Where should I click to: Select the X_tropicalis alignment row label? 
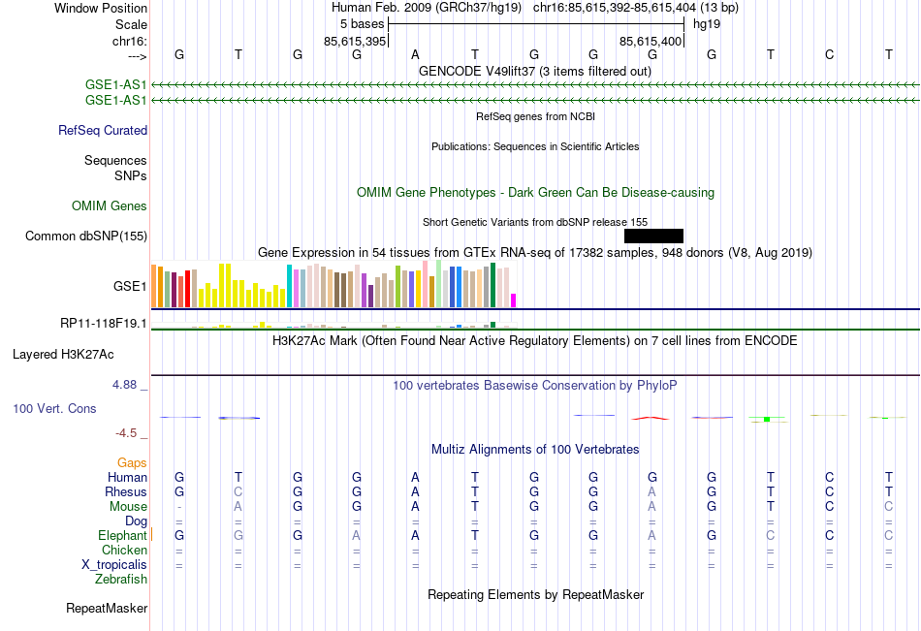pyautogui.click(x=114, y=565)
